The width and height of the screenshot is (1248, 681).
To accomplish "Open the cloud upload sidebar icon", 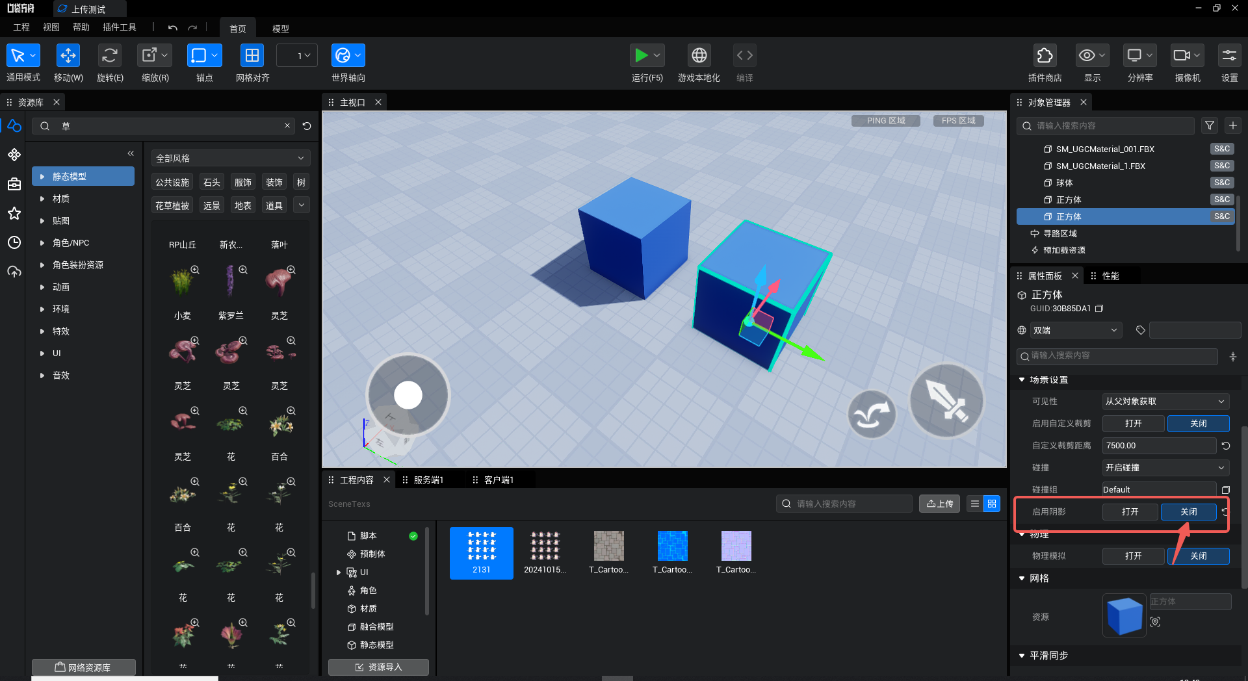I will pyautogui.click(x=14, y=272).
